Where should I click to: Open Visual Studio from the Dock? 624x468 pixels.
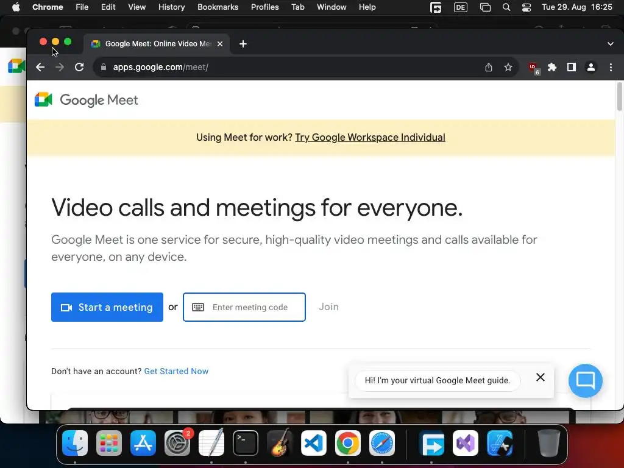[x=466, y=443]
